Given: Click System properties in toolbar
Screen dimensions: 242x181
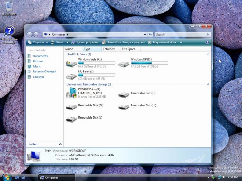Looking at the screenshot, I should point(85,43).
